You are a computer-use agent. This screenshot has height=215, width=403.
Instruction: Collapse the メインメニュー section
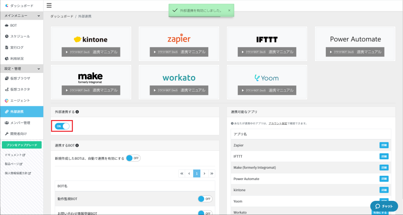coord(22,16)
